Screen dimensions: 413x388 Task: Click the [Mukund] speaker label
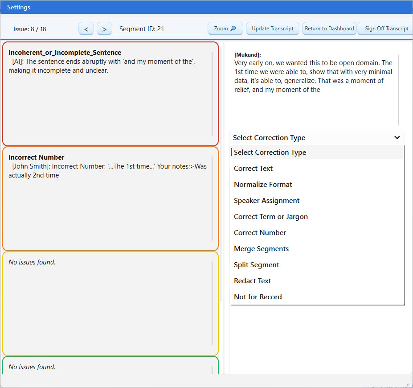coord(248,55)
